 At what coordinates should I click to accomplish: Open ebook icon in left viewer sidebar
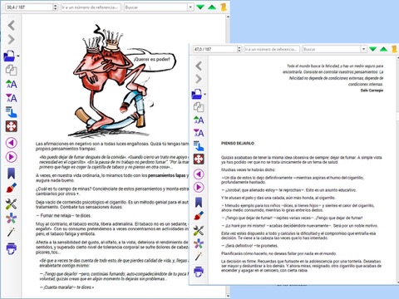click(x=10, y=56)
